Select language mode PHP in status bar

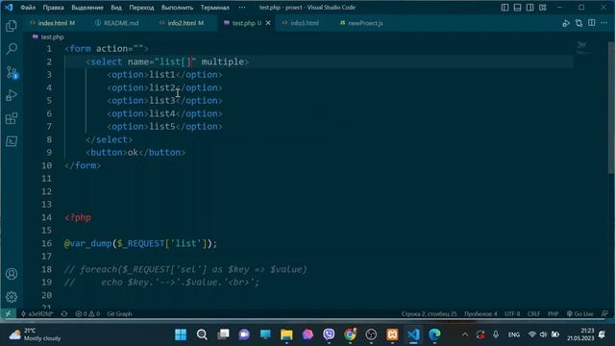pos(553,314)
